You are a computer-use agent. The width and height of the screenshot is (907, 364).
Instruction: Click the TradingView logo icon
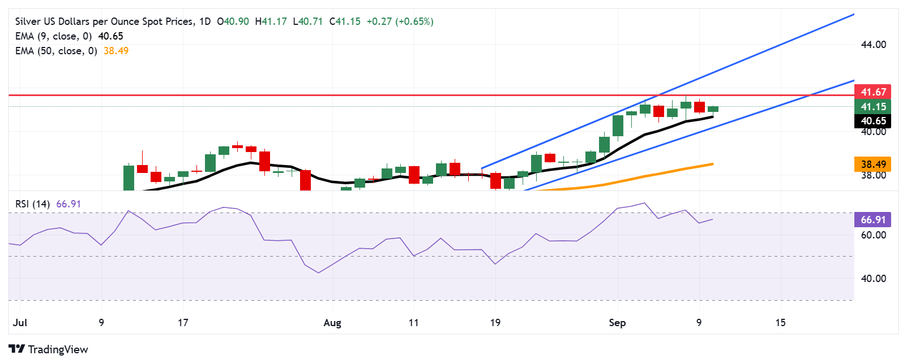17,349
